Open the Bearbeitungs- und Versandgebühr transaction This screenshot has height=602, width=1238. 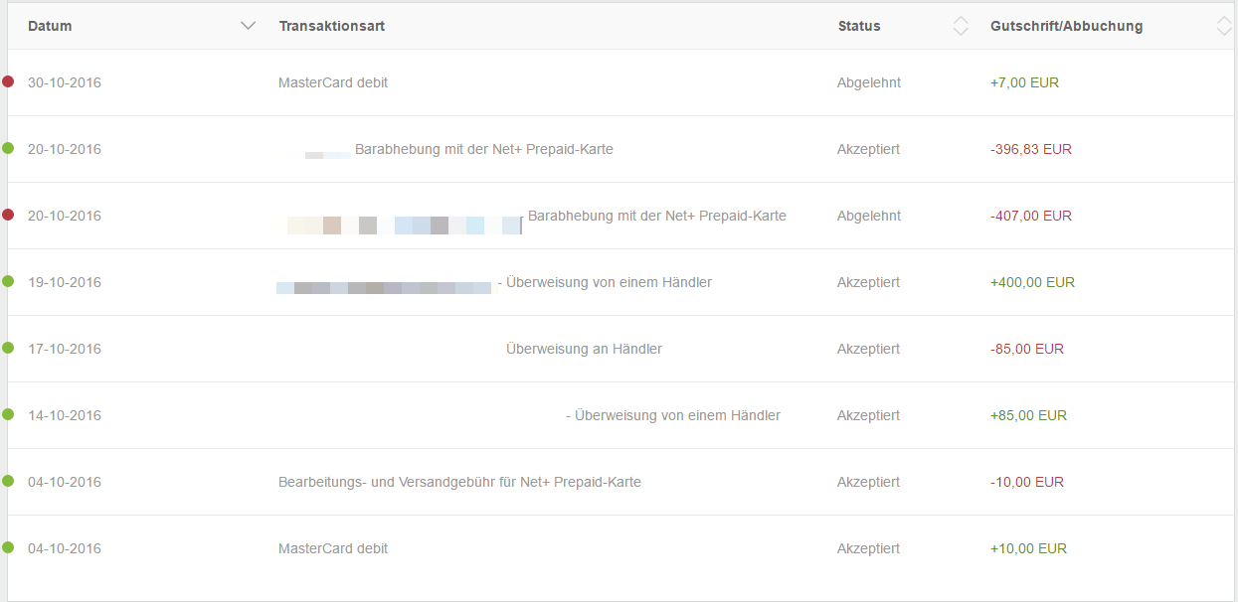tap(459, 482)
